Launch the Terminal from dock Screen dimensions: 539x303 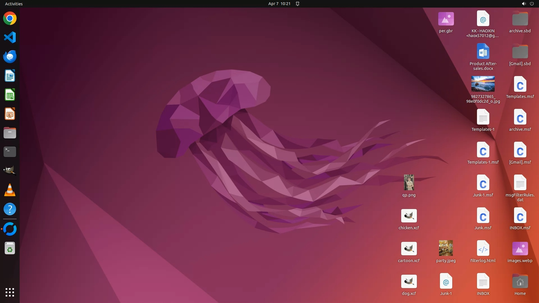pos(10,152)
